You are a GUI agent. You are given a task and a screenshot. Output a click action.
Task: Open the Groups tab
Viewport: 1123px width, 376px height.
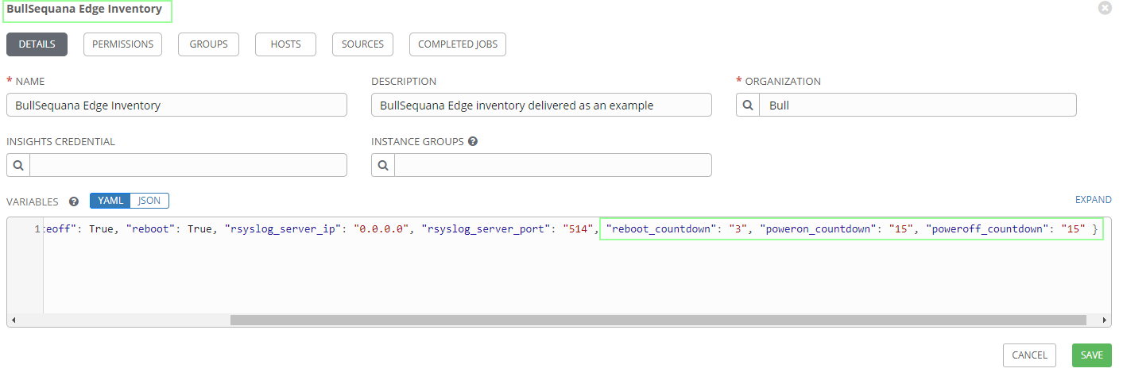[x=208, y=44]
